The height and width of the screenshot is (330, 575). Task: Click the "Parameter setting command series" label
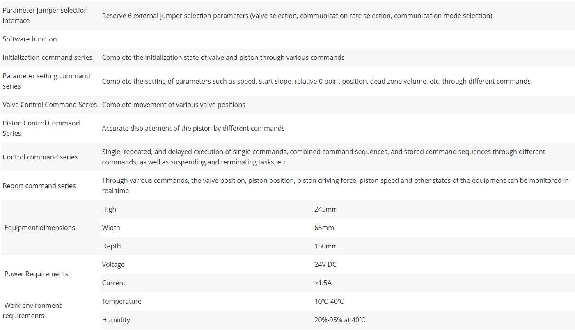(46, 81)
